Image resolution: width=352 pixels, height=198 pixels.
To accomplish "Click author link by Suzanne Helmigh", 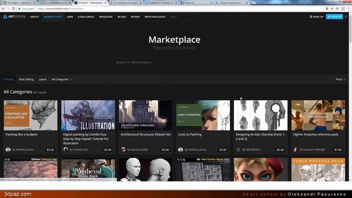I will click(x=312, y=150).
